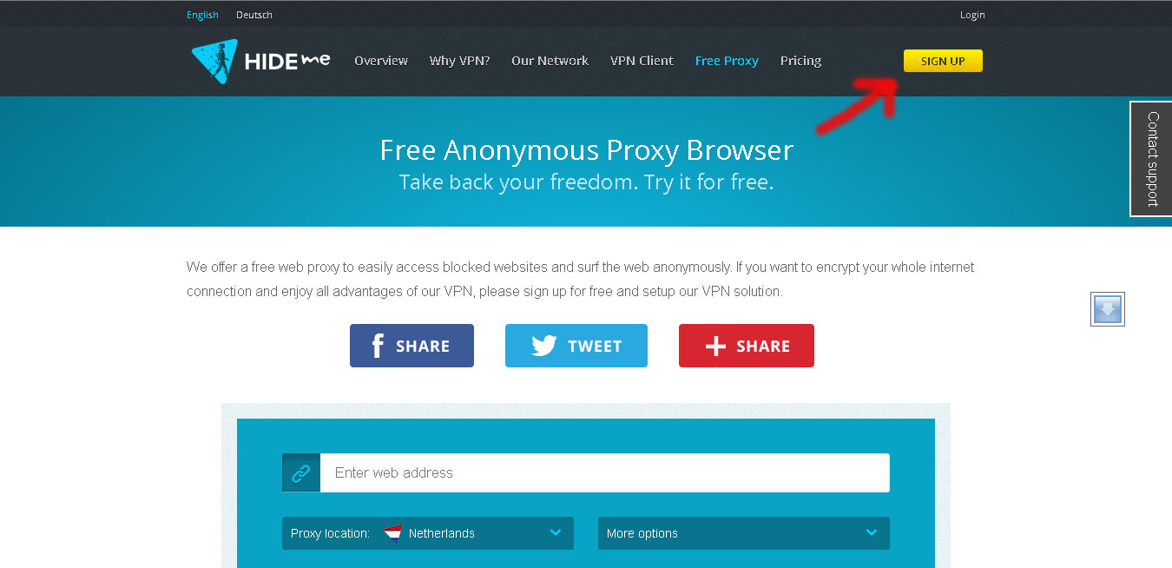Open the Proxy location dropdown
This screenshot has width=1172, height=568.
(x=428, y=533)
